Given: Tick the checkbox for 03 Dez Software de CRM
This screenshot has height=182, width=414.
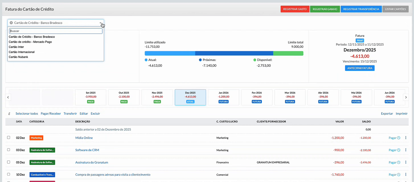Looking at the screenshot, I should (x=9, y=150).
